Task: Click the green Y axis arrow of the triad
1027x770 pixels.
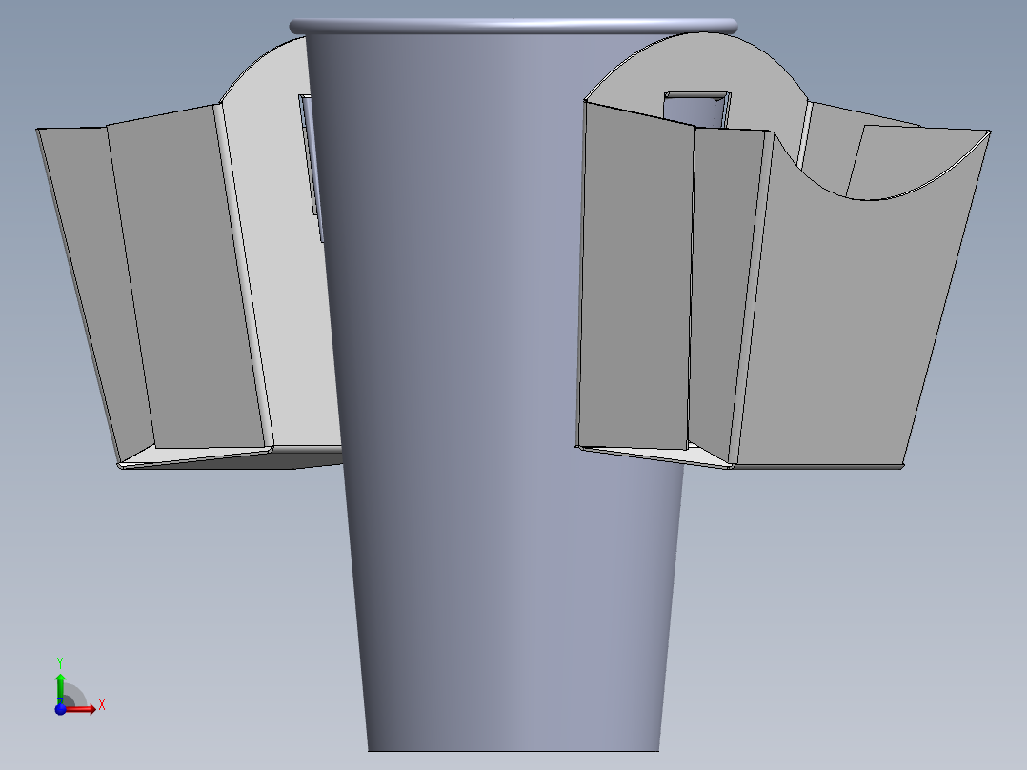Action: [60, 687]
